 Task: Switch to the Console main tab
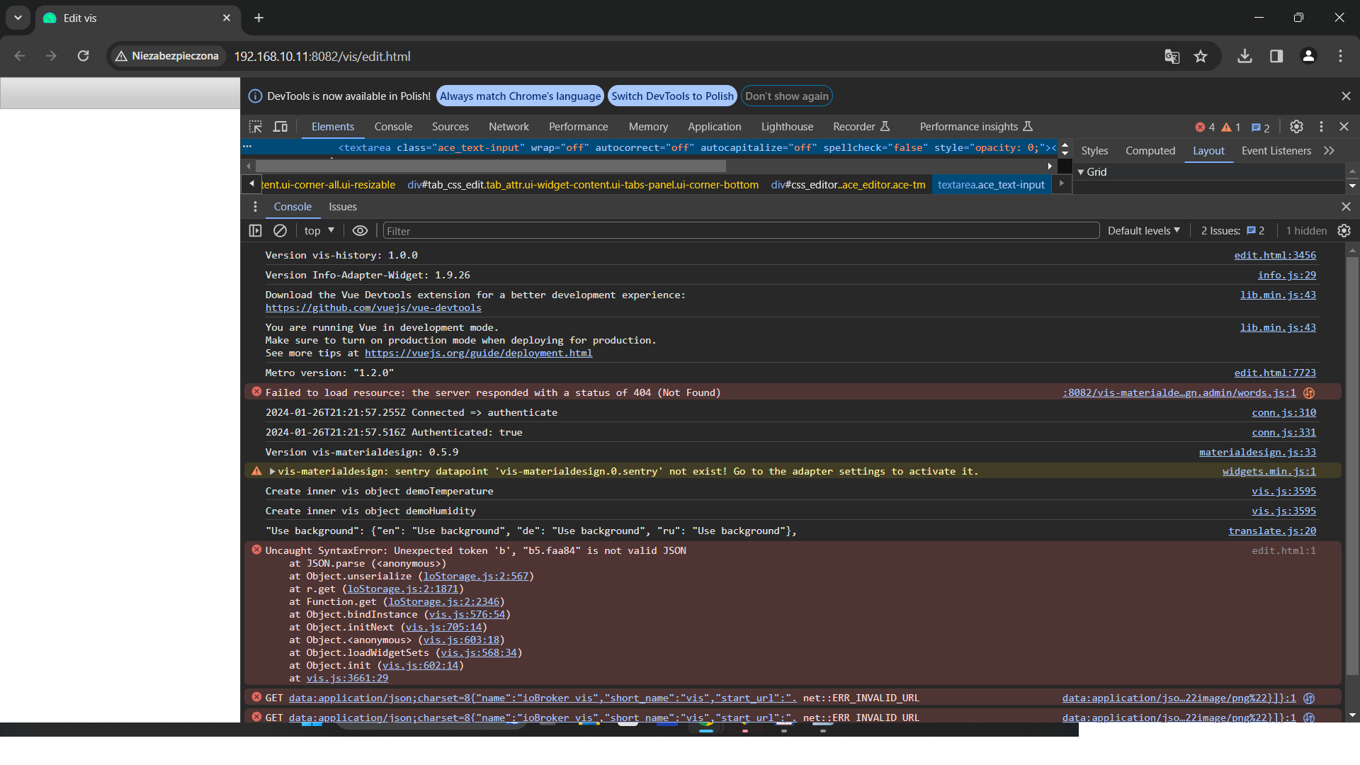393,127
